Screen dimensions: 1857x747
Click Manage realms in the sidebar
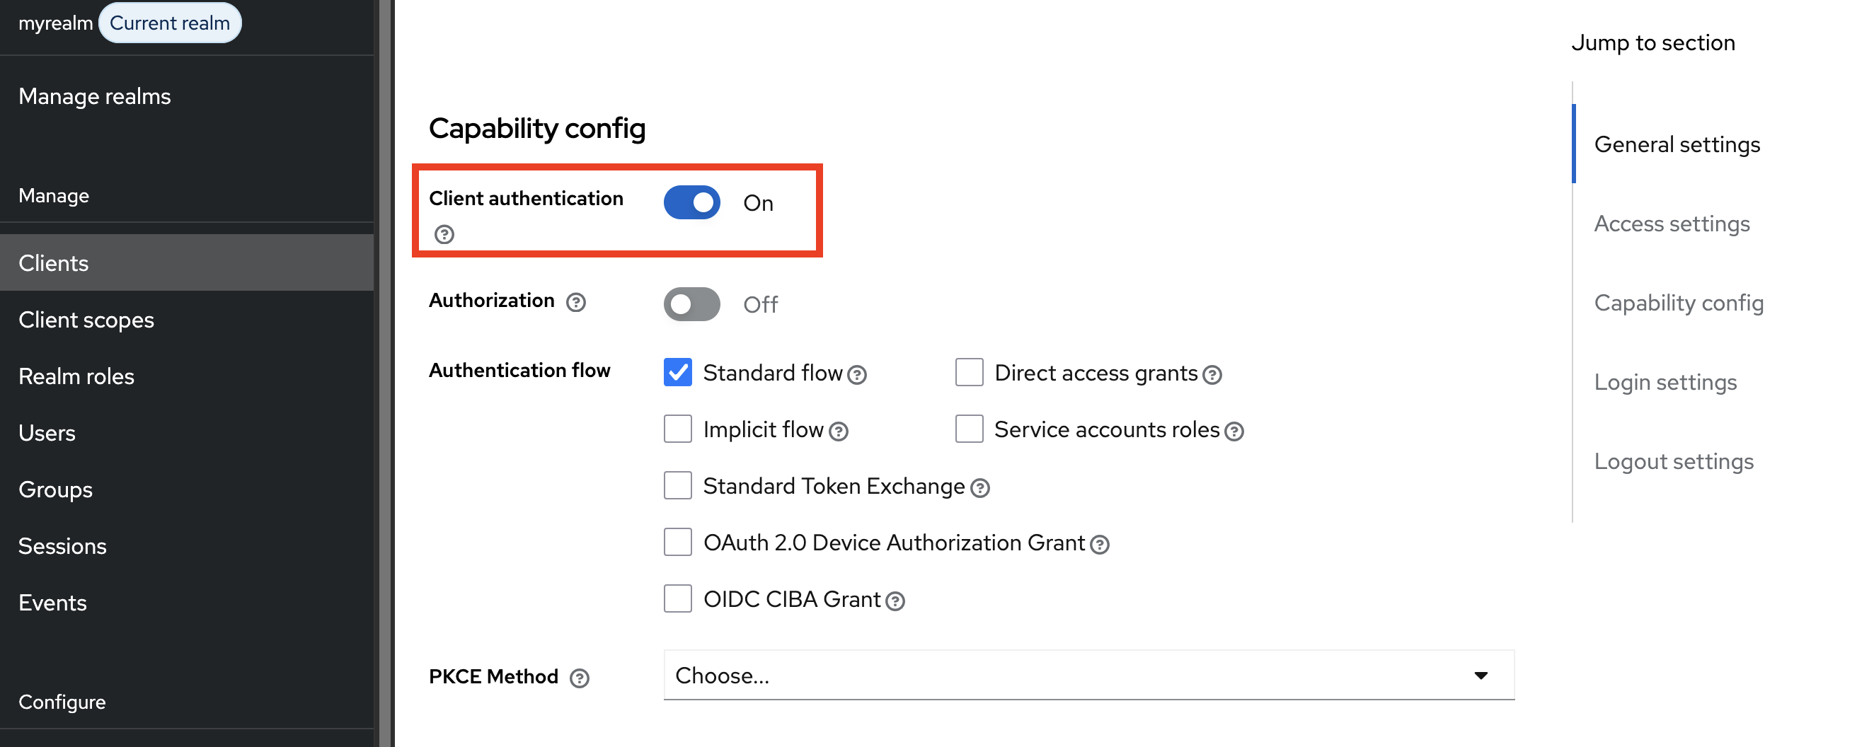pos(94,95)
